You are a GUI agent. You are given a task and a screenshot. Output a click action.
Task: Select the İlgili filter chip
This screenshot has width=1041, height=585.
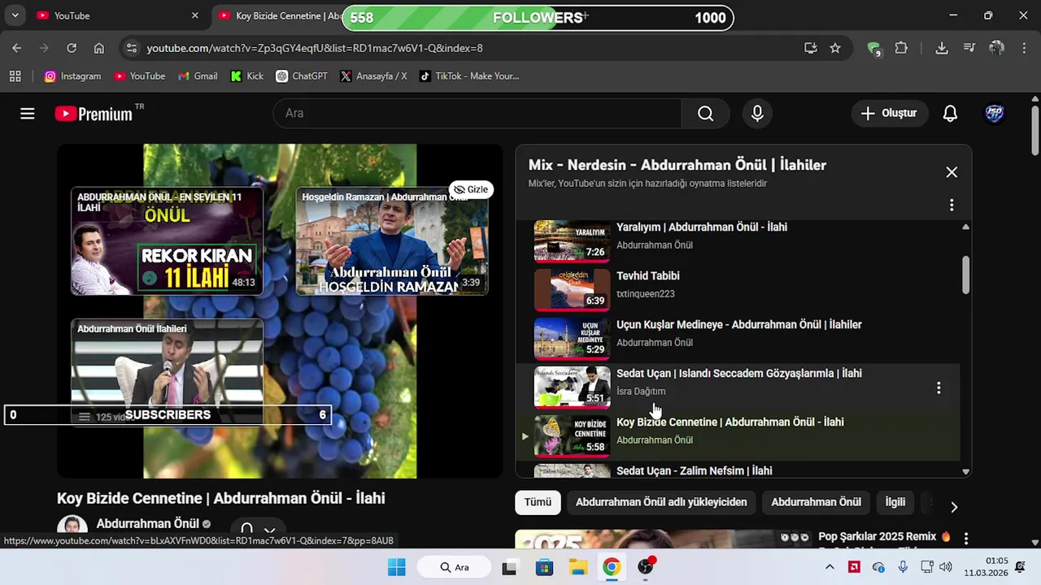[x=895, y=502]
